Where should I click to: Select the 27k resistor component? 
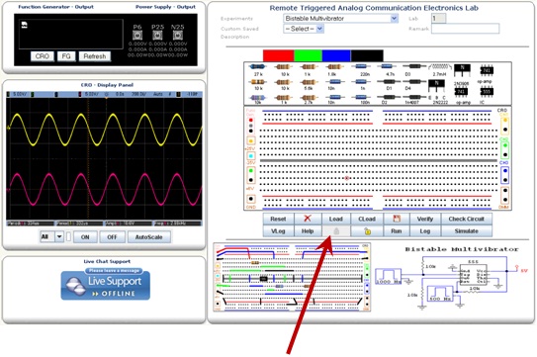pos(257,69)
